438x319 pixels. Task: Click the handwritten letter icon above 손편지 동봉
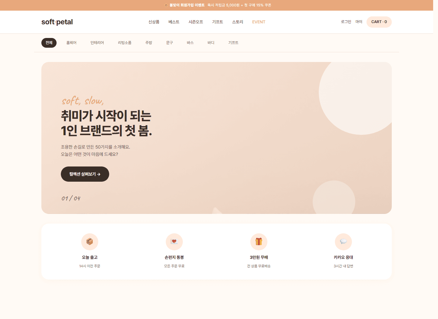click(x=174, y=242)
